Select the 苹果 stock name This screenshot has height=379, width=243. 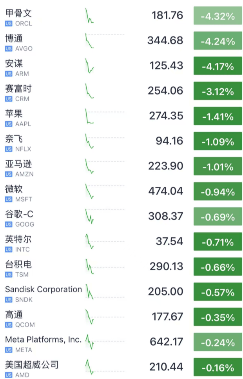(14, 113)
